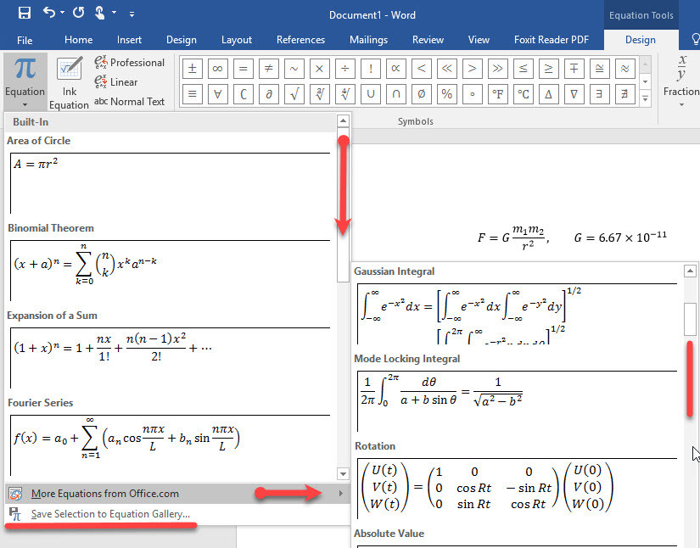Insert the division sign symbol

click(x=344, y=68)
